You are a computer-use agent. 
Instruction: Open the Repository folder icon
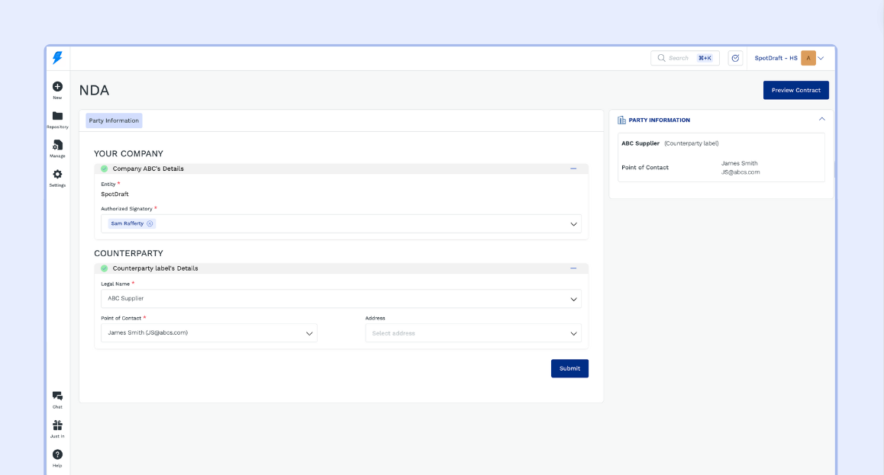57,116
